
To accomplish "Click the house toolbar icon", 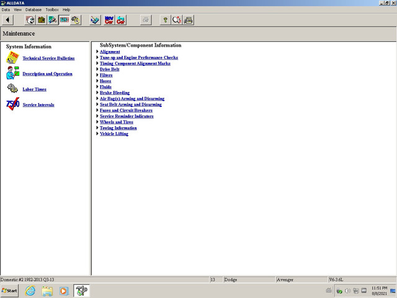I will (x=42, y=20).
